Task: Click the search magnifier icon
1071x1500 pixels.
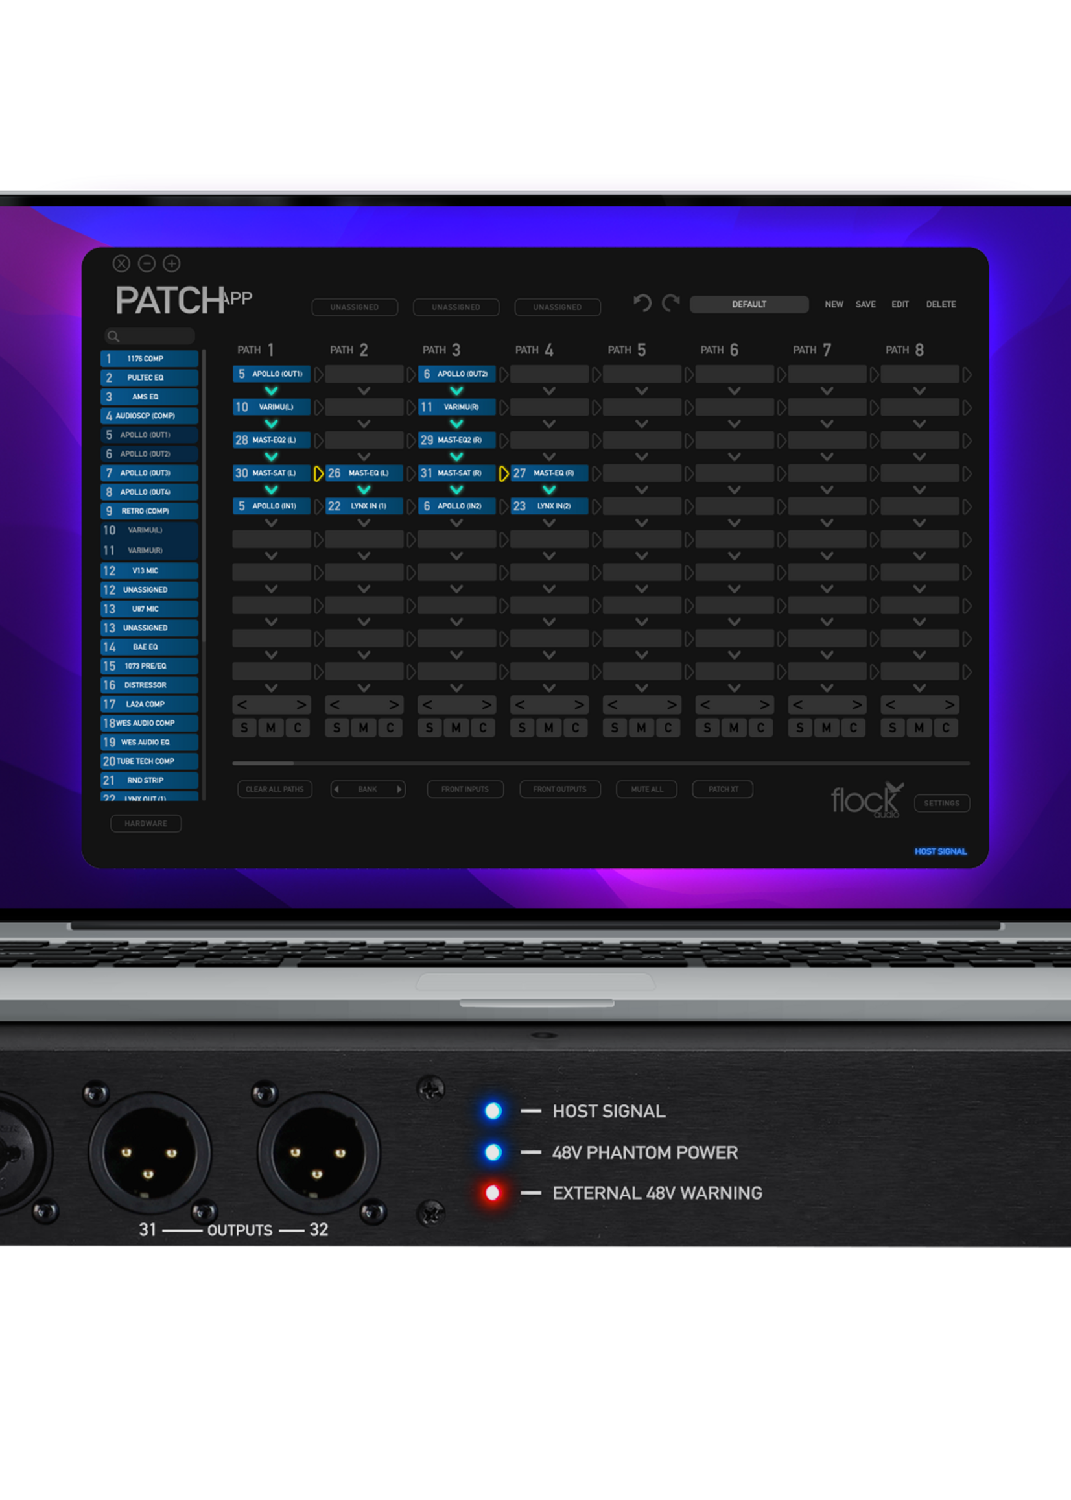Action: [x=113, y=337]
